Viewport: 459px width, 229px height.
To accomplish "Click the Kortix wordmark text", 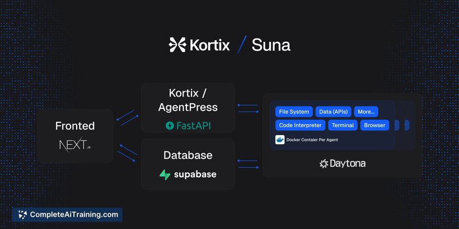I will pos(209,45).
